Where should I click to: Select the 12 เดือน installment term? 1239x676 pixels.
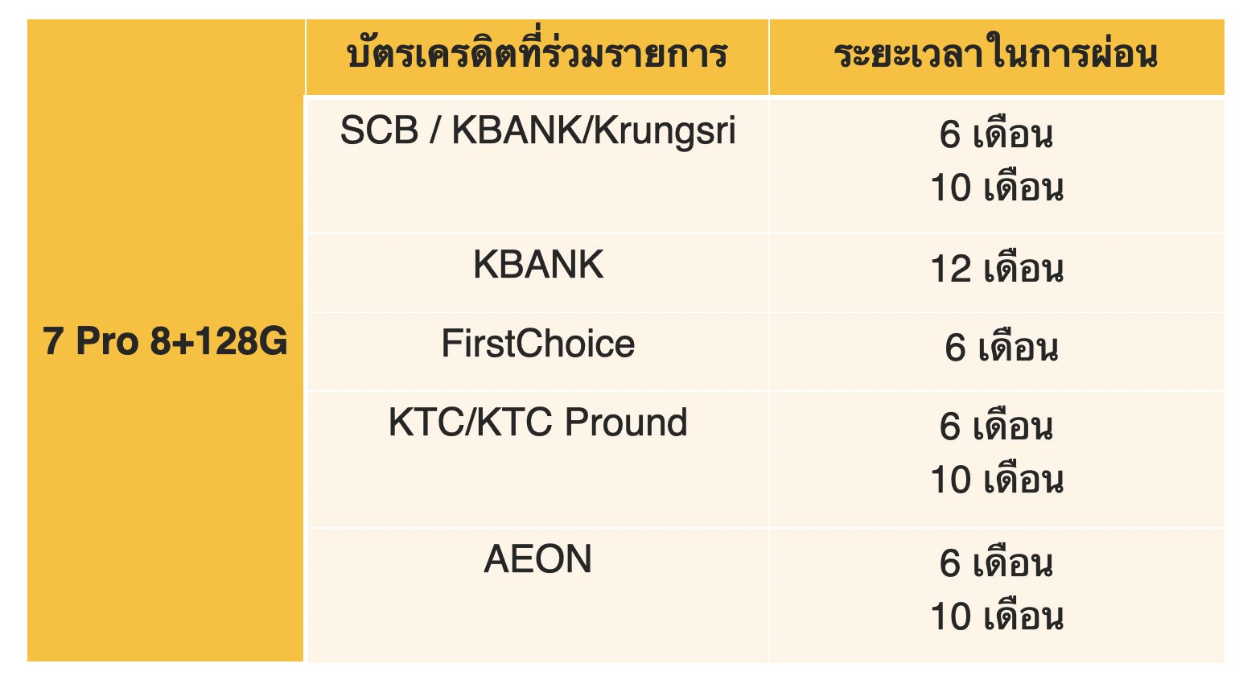996,269
